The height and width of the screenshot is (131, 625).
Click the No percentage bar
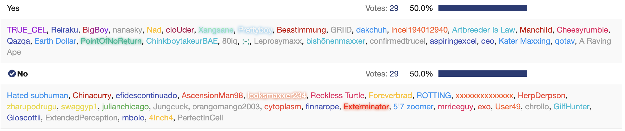pyautogui.click(x=483, y=74)
